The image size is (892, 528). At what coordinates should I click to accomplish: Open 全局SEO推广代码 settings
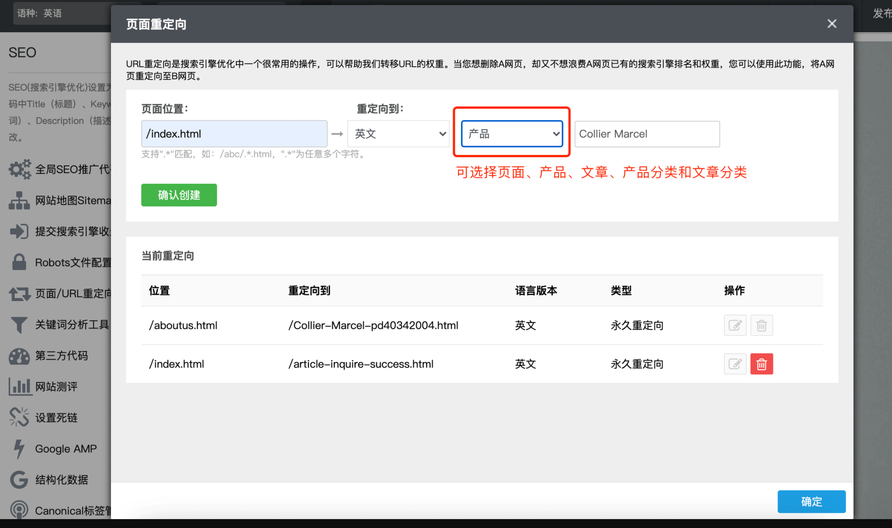59,169
